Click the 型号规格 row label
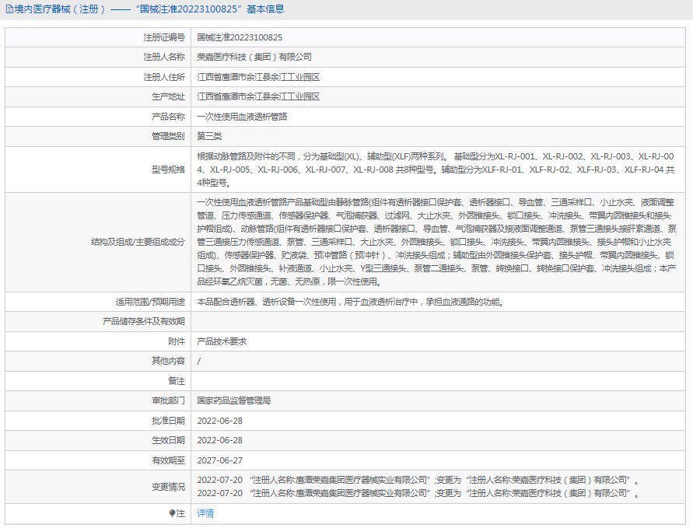The width and height of the screenshot is (693, 528). pyautogui.click(x=168, y=170)
